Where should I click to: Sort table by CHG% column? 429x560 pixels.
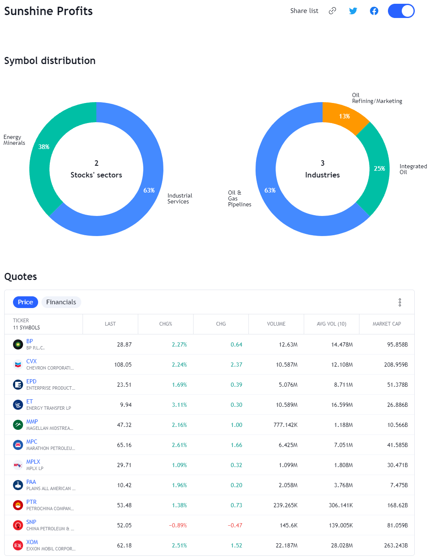click(x=165, y=324)
